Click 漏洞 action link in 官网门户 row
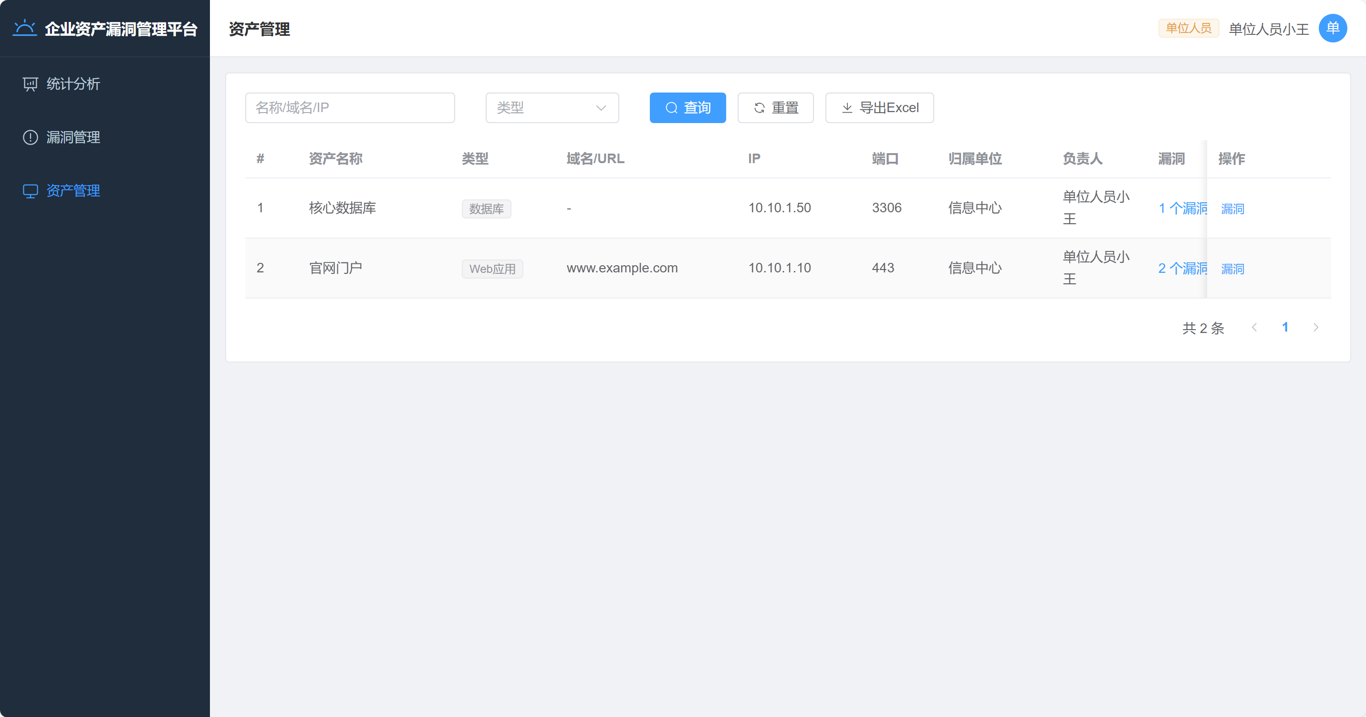Viewport: 1366px width, 717px height. pos(1232,269)
